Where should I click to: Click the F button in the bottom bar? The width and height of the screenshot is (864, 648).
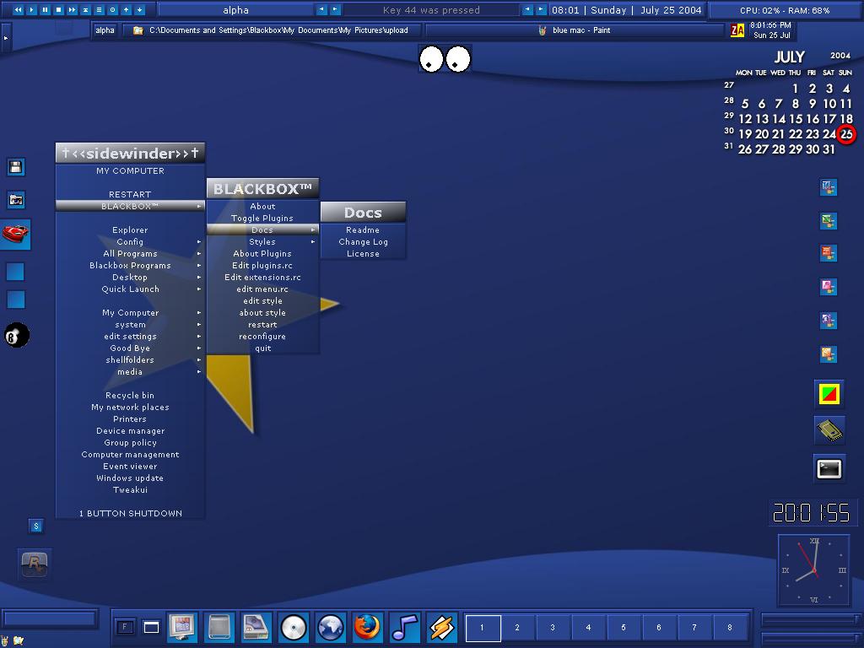125,627
